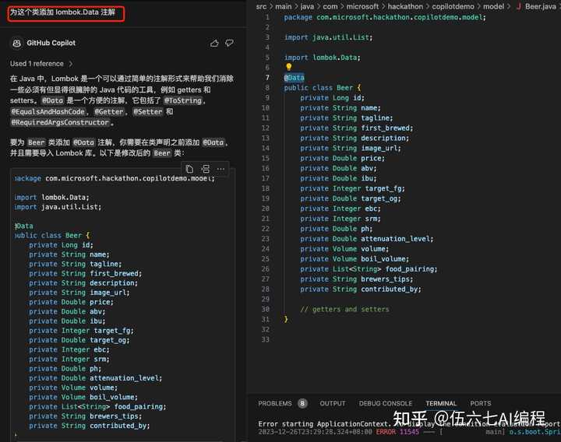
Task: Click the thumbs down icon on Copilot response
Action: click(x=229, y=44)
